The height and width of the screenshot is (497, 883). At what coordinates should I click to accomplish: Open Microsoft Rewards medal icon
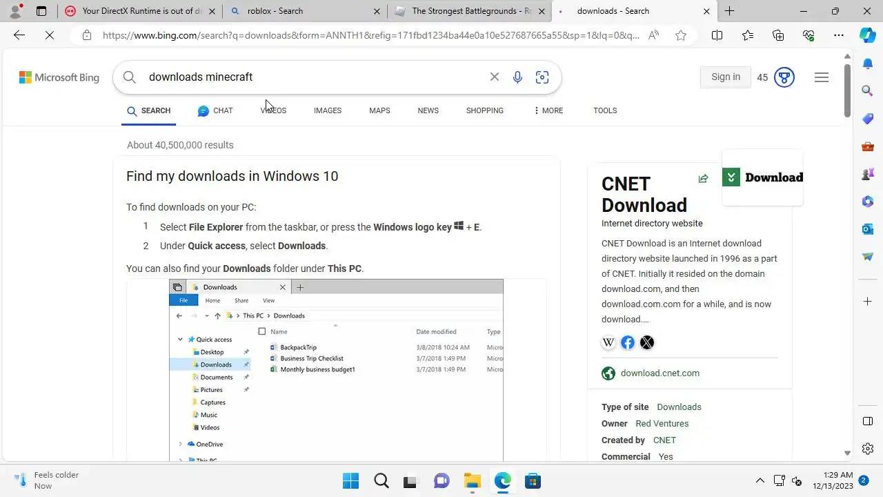pos(784,77)
